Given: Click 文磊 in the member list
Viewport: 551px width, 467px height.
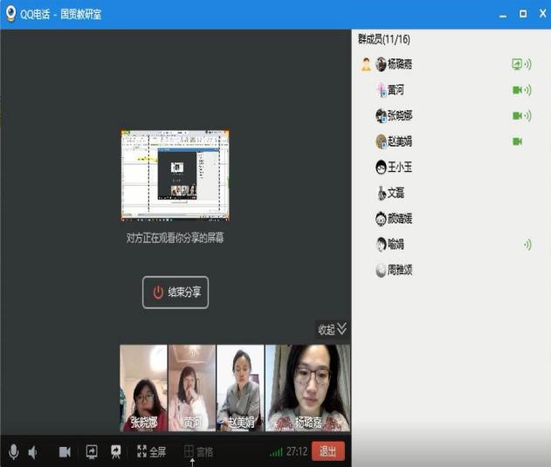Looking at the screenshot, I should click(396, 193).
